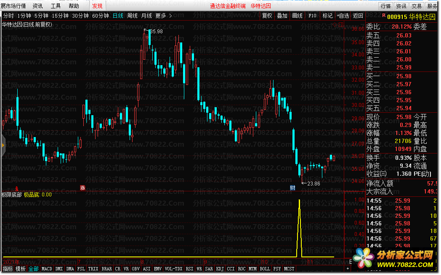Switch sub-chart to DMI indicator
This screenshot has width=441, height=275.
coord(59,269)
